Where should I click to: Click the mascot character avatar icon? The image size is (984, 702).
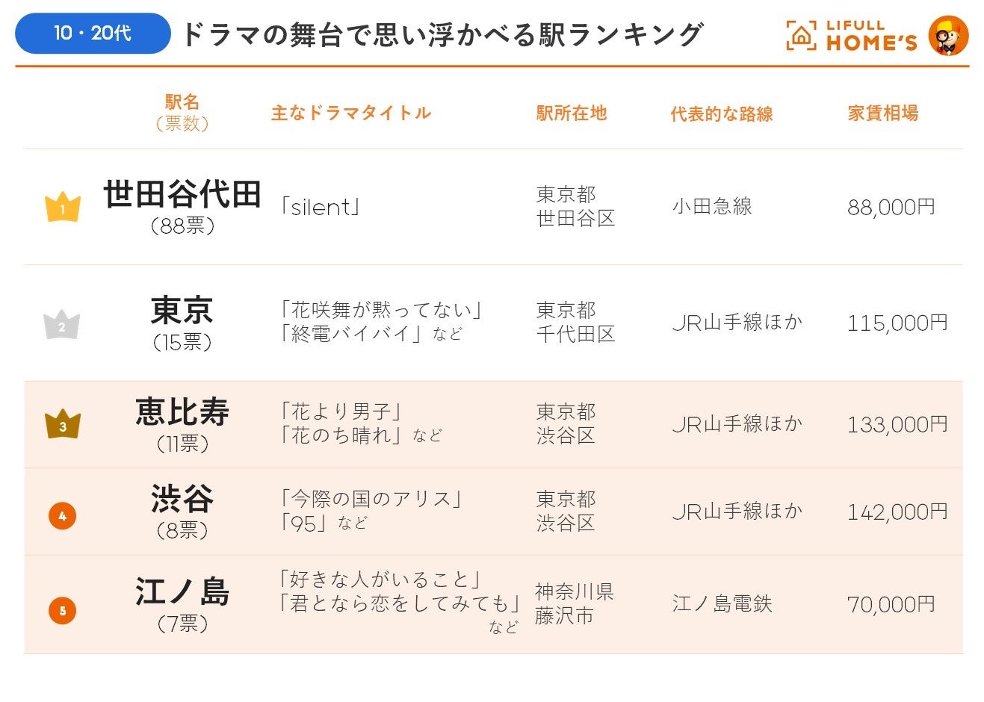pyautogui.click(x=948, y=35)
